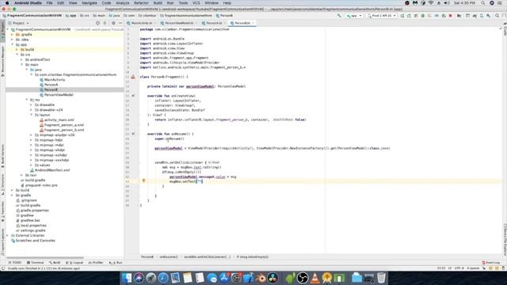Open Finder from the Dock
Viewport: 507px width, 285px height.
pos(127,278)
